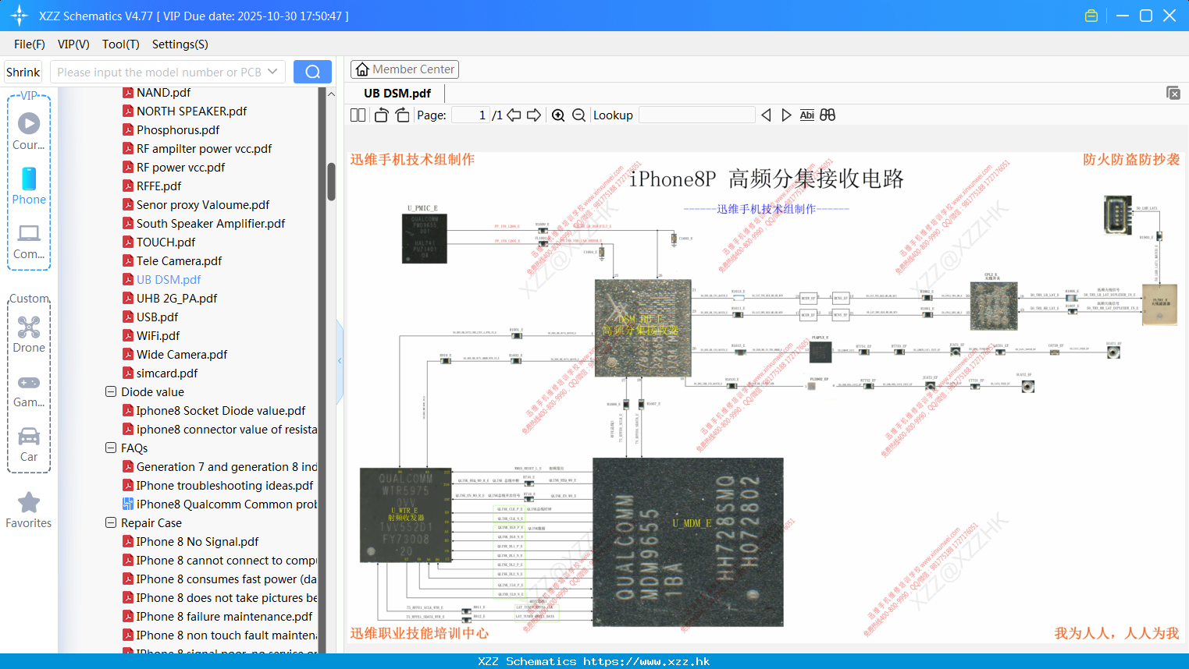Open UHB 2G_PA.pdf
This screenshot has height=669, width=1189.
pos(176,298)
